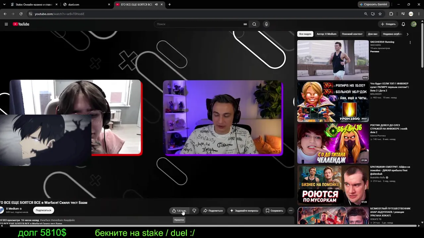Screen dimensions: 424x238
Task: Select the Все видео filter chip
Action: click(x=305, y=34)
